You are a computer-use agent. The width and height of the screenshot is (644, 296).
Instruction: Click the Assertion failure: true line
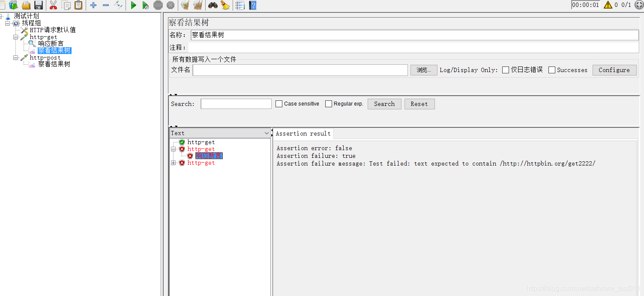click(316, 156)
